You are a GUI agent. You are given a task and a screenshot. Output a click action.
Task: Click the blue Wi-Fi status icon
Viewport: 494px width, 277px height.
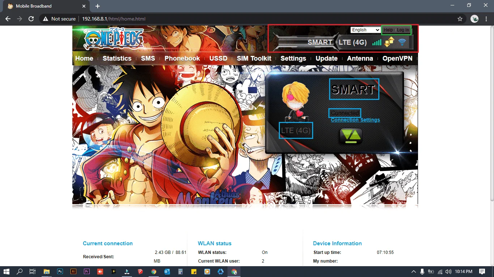pyautogui.click(x=402, y=42)
